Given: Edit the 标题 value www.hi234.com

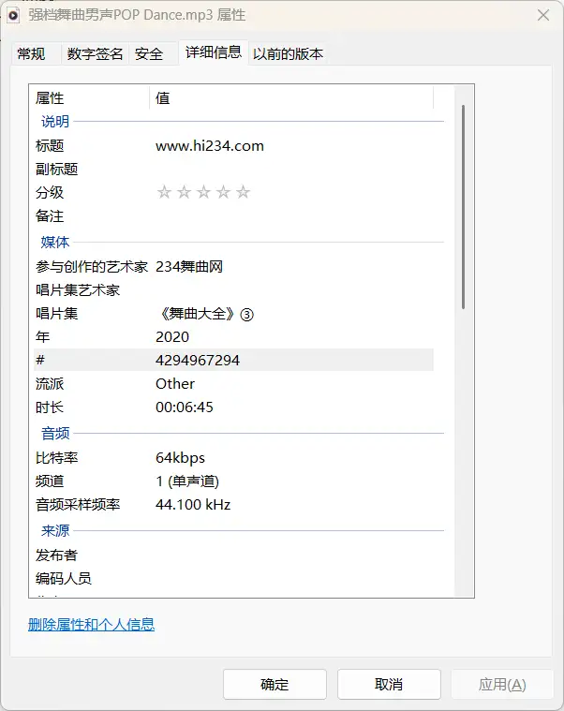Looking at the screenshot, I should (210, 146).
